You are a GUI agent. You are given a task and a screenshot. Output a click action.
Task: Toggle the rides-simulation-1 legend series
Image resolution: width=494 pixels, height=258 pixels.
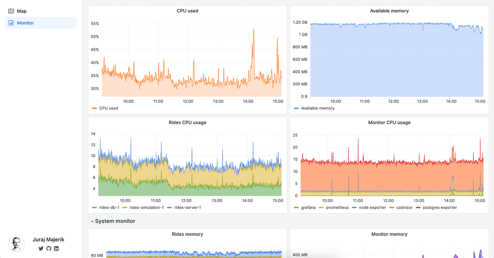[x=145, y=207]
